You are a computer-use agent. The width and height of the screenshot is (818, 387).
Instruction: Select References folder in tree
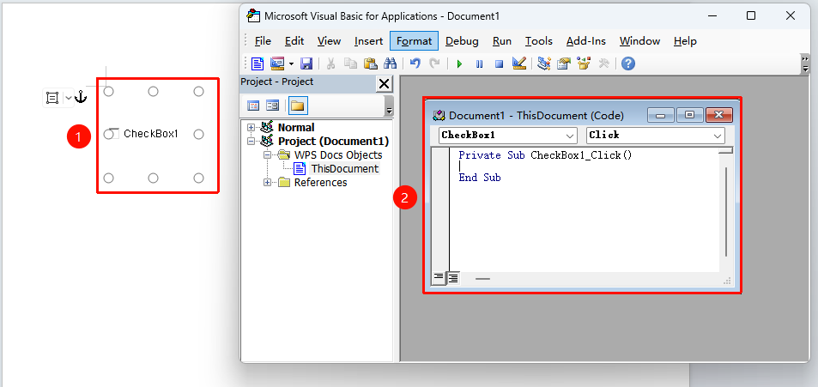point(320,183)
